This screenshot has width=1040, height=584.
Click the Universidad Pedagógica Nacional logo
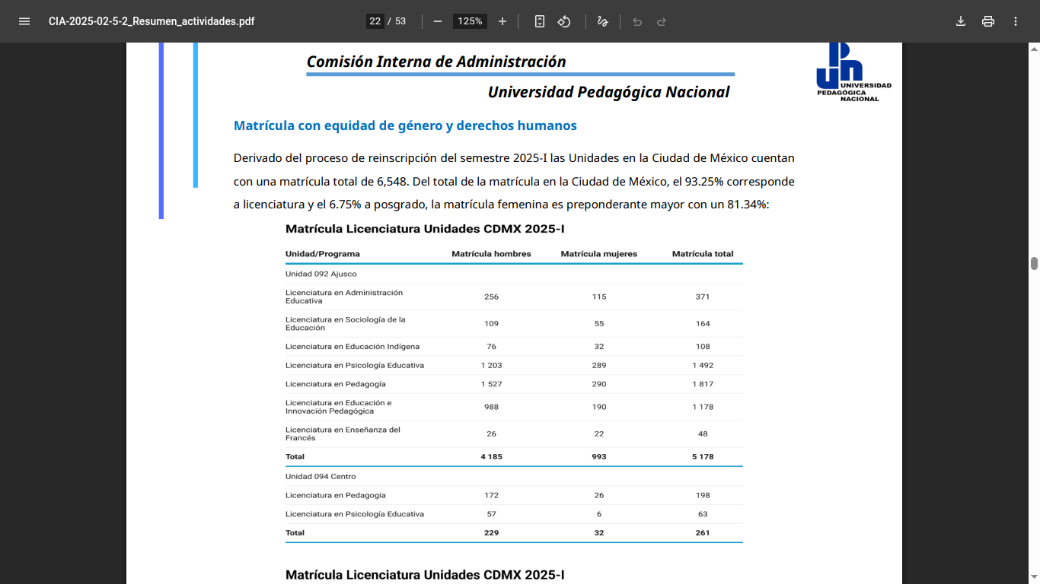(852, 72)
